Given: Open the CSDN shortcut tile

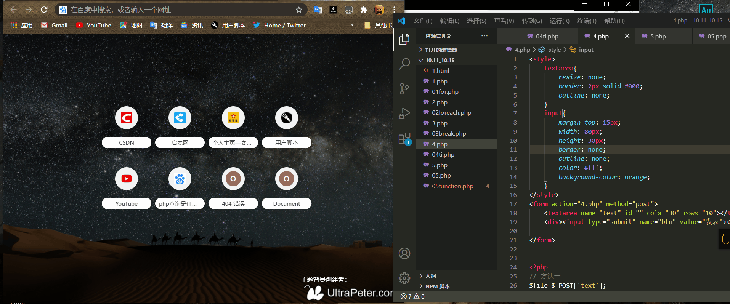Looking at the screenshot, I should [127, 118].
